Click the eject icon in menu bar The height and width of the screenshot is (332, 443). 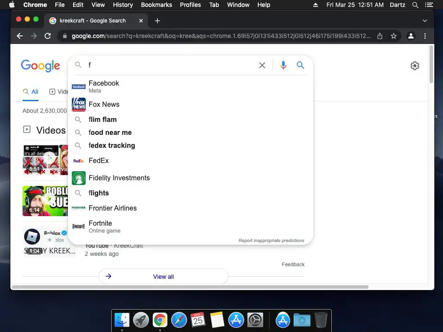315,5
